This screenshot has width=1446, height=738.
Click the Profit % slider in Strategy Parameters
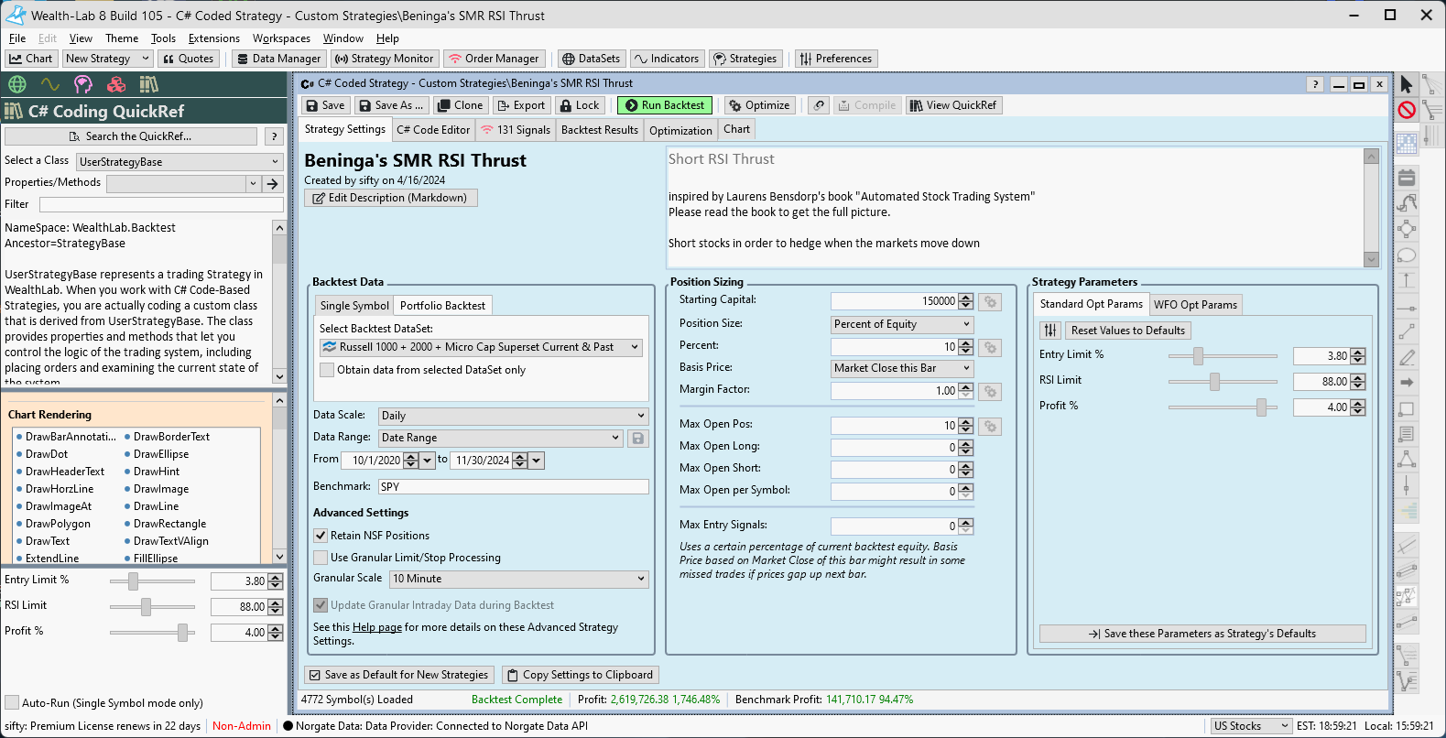pos(1223,407)
